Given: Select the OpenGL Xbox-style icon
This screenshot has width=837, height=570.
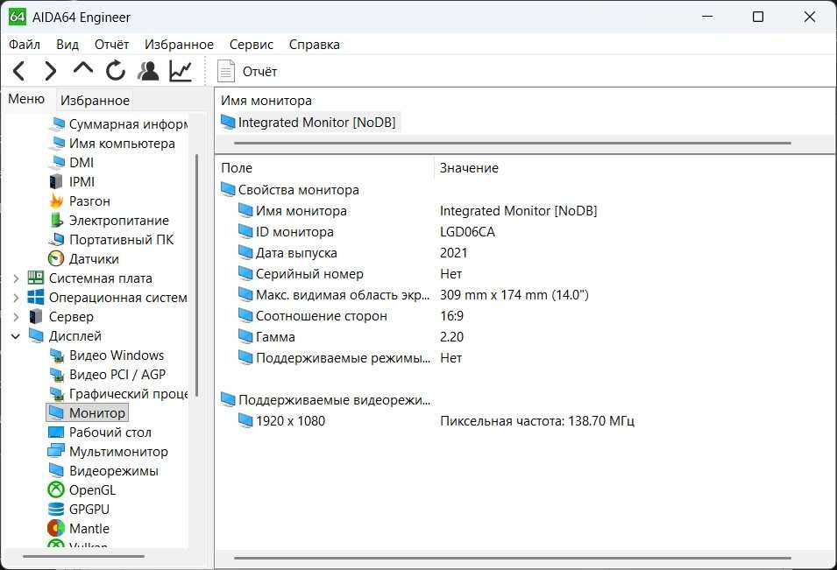Looking at the screenshot, I should pos(56,489).
